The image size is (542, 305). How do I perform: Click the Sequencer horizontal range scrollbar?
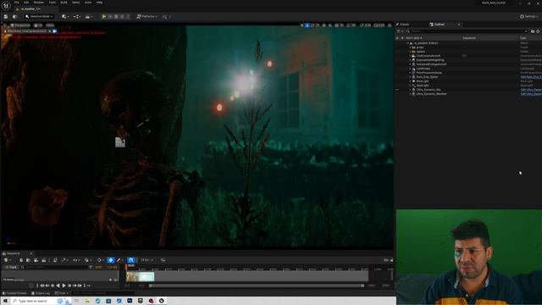pyautogui.click(x=257, y=286)
